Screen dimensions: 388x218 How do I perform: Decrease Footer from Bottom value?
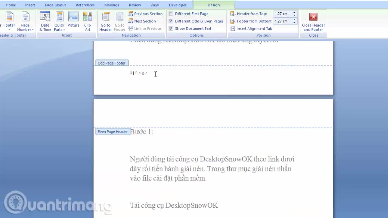tap(294, 23)
